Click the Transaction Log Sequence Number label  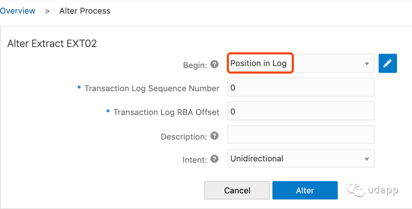click(151, 88)
